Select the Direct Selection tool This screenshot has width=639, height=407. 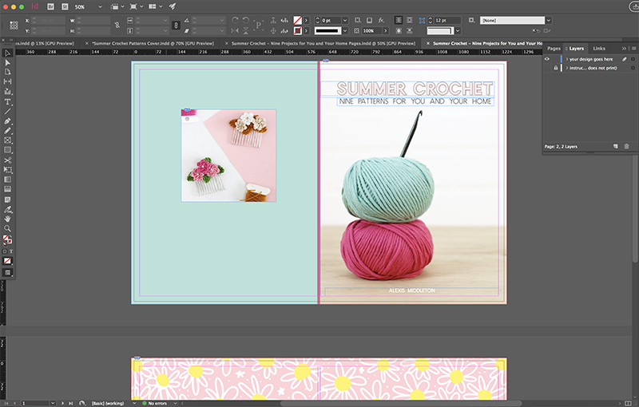tap(7, 62)
